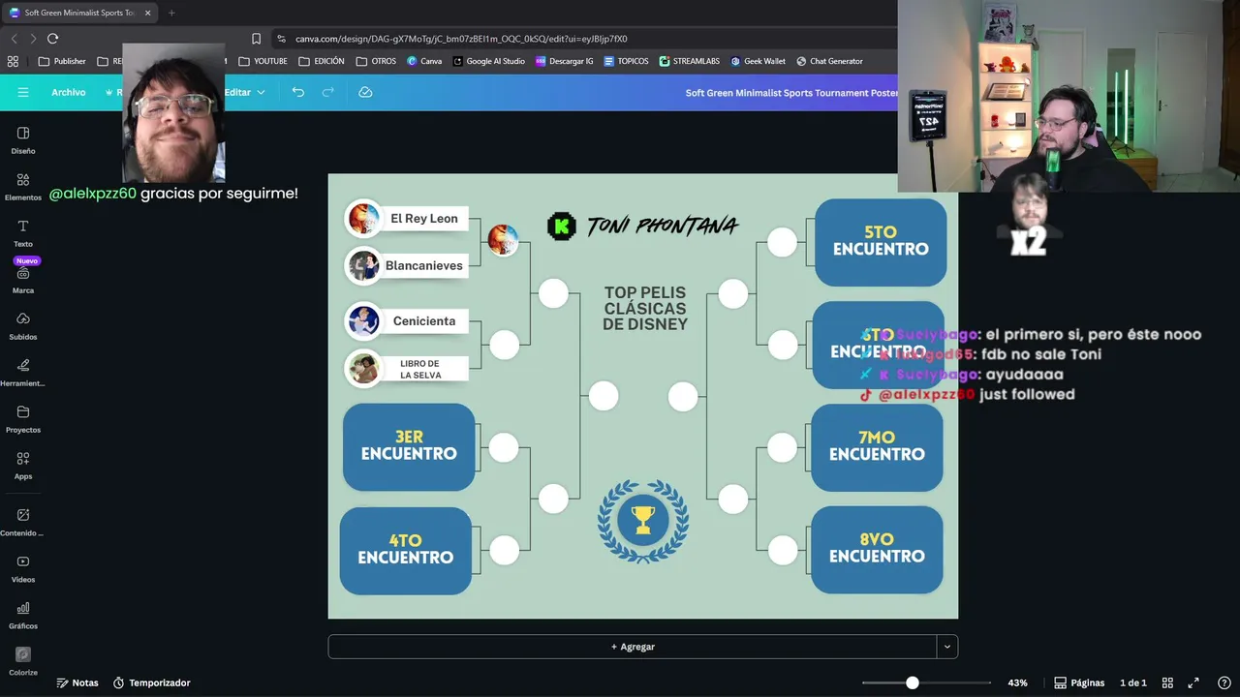
Task: Select the Blancanieves label
Action: click(424, 265)
